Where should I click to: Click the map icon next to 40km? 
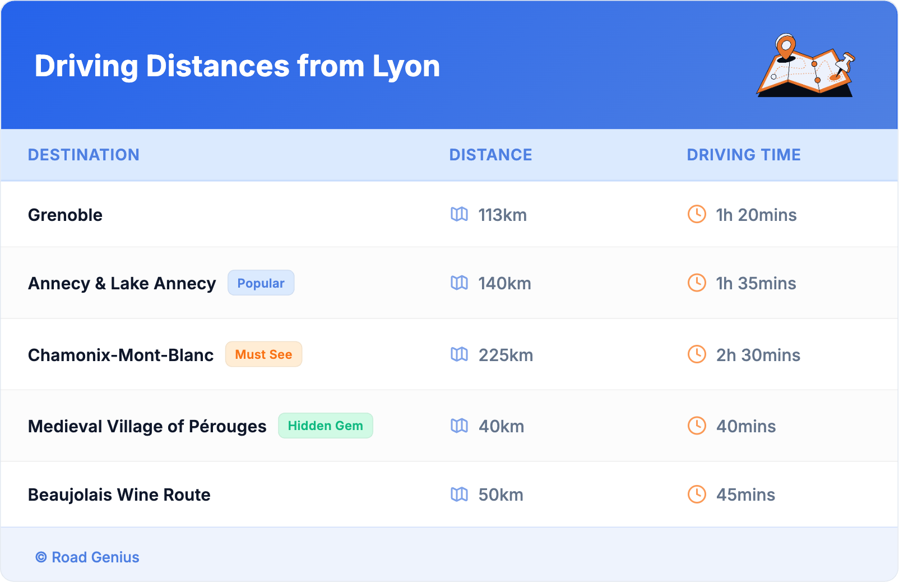coord(459,426)
